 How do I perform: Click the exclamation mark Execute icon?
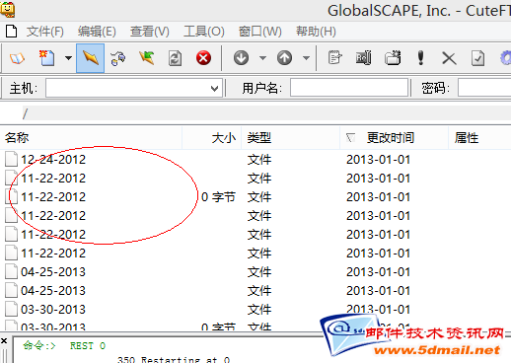420,58
